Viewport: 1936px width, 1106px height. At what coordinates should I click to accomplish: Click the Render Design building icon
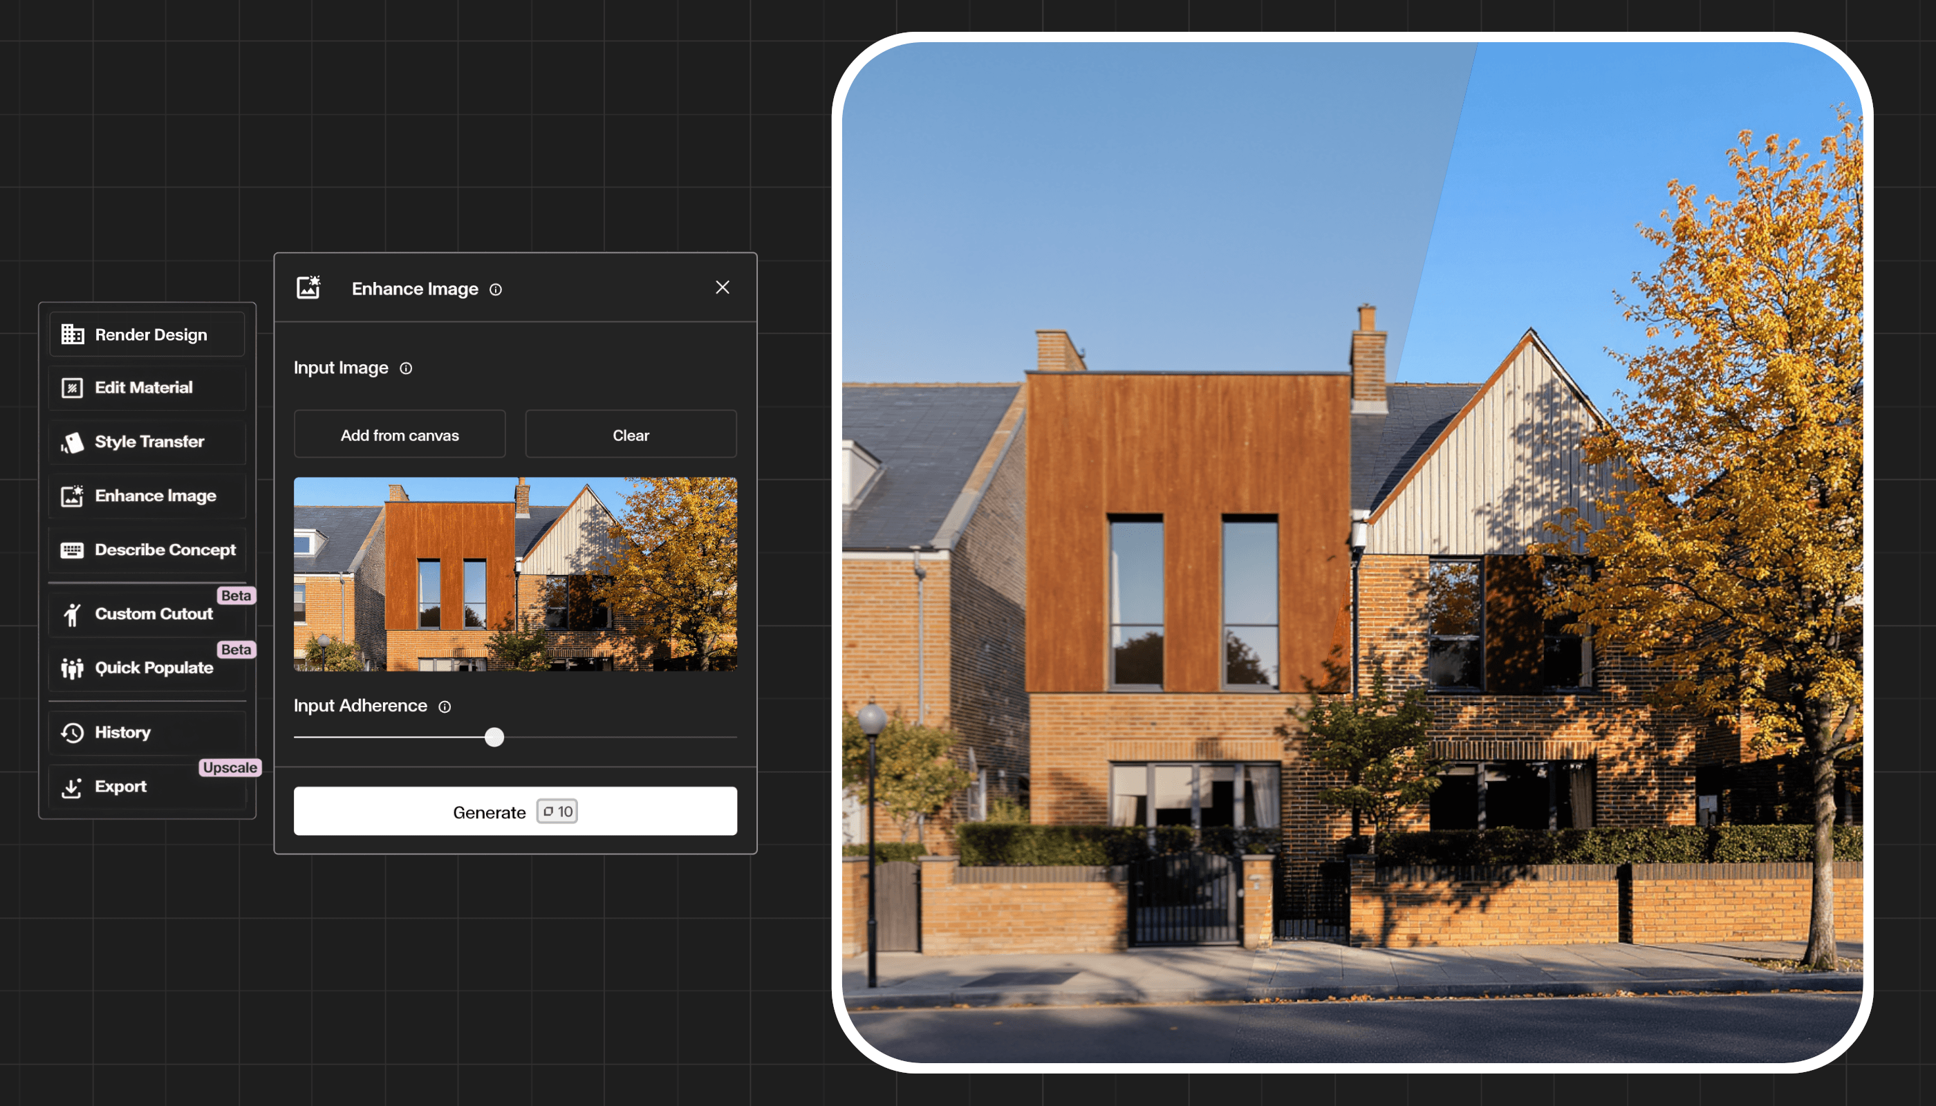[72, 335]
